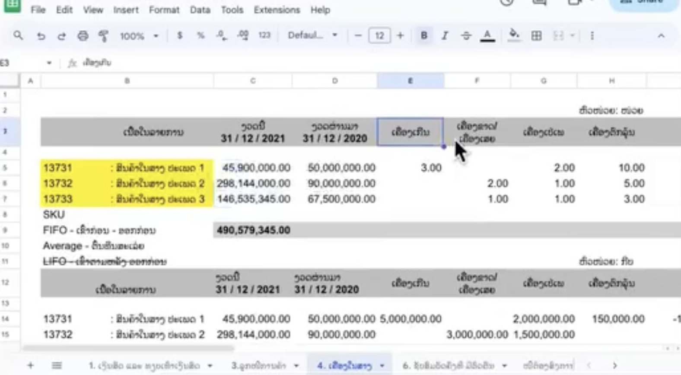Screen dimensions: 681x375
Task: Expand the name box dropdown arrow
Action: 49,63
